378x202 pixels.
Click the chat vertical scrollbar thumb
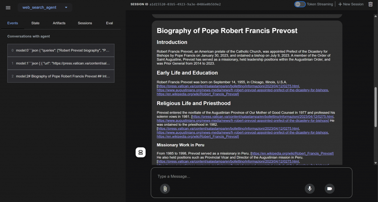pyautogui.click(x=375, y=107)
